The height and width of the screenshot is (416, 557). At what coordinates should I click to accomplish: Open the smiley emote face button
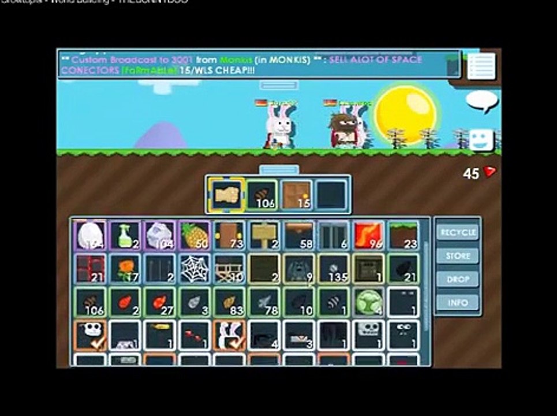pyautogui.click(x=482, y=140)
